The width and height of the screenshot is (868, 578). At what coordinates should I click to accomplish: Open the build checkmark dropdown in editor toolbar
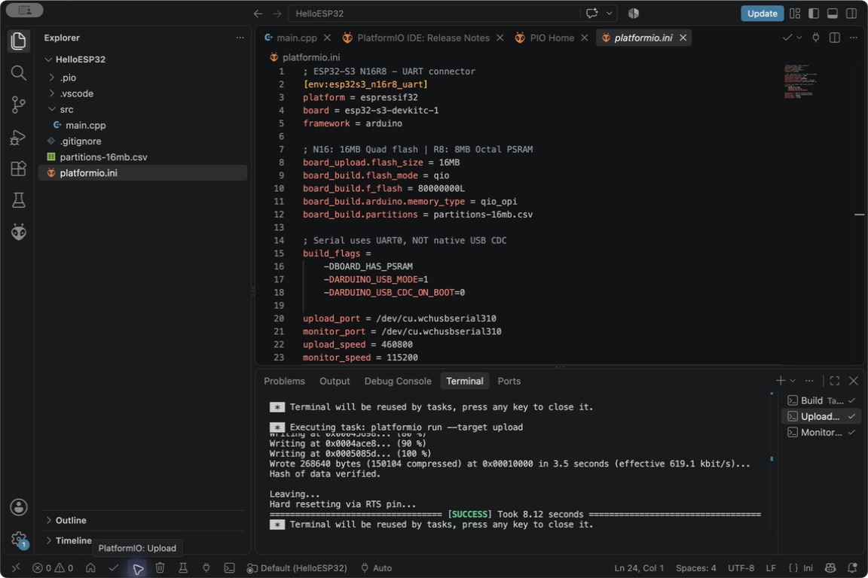click(799, 38)
